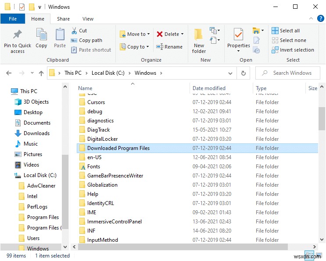This screenshot has width=326, height=261.
Task: Click the Back navigation arrow
Action: point(9,73)
